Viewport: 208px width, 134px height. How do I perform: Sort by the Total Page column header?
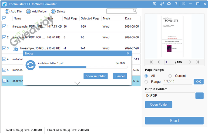[x=71, y=18]
